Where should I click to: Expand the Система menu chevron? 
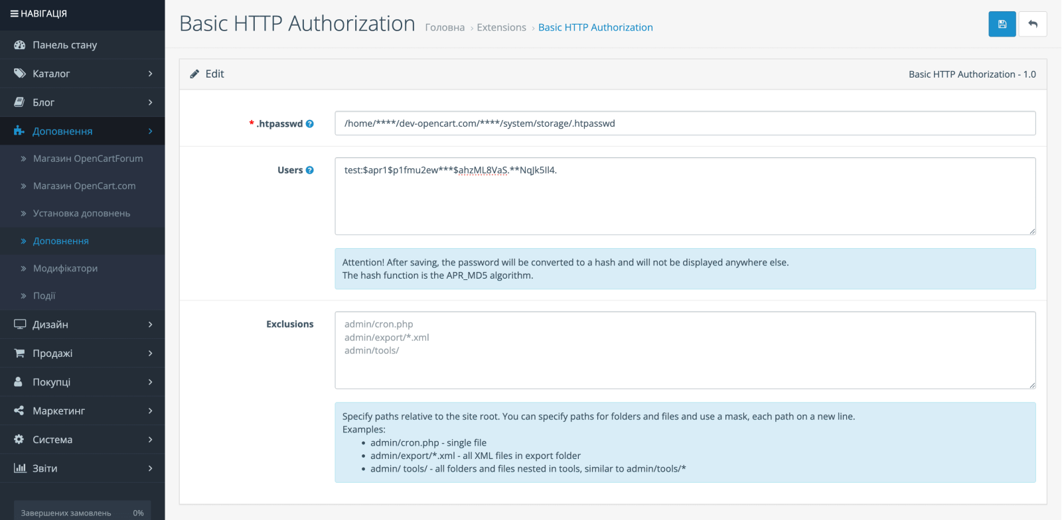point(151,440)
